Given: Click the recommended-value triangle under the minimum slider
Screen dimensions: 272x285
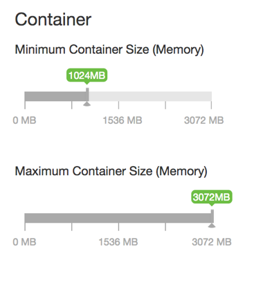Looking at the screenshot, I should [x=87, y=104].
